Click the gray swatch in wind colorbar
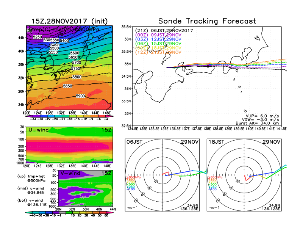Viewport: 300px width, 232px height. click(62, 213)
